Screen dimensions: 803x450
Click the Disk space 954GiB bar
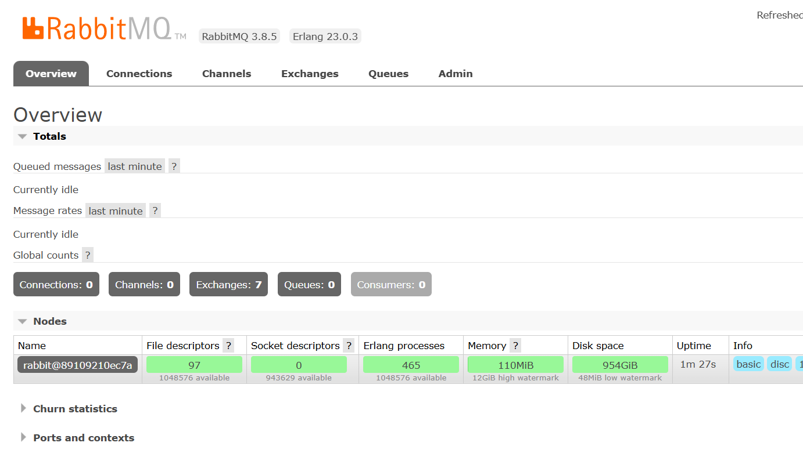pyautogui.click(x=620, y=365)
